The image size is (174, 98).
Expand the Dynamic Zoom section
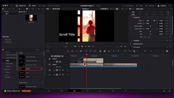click(138, 44)
